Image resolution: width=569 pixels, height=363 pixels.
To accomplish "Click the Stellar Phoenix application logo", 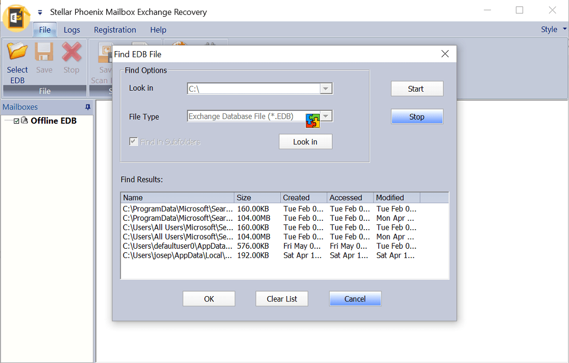I will tap(16, 18).
